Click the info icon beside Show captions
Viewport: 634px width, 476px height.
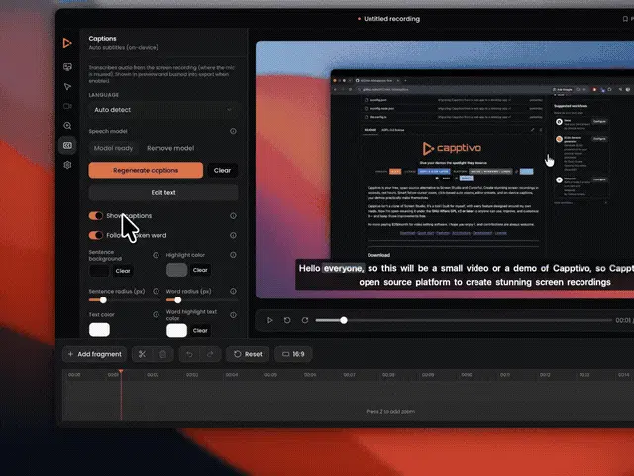233,216
